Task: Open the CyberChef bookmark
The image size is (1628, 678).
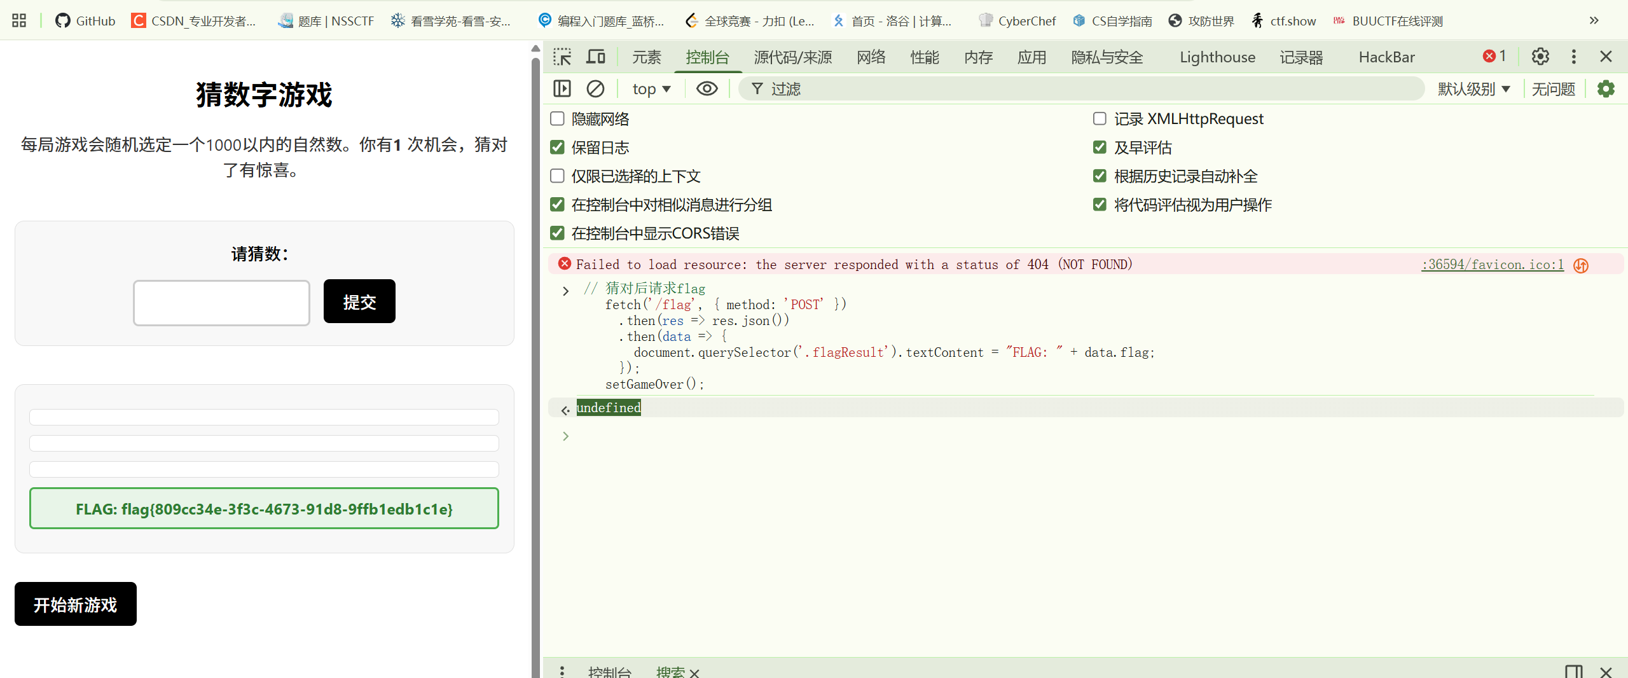Action: 1017,21
